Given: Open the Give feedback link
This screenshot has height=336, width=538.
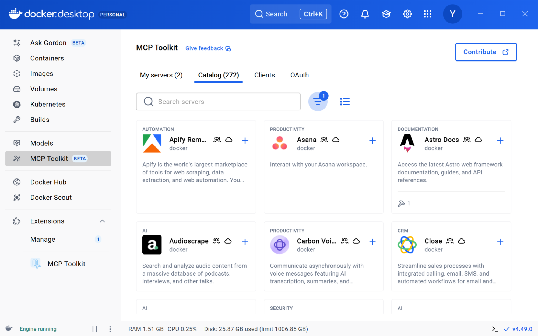Looking at the screenshot, I should tap(204, 48).
